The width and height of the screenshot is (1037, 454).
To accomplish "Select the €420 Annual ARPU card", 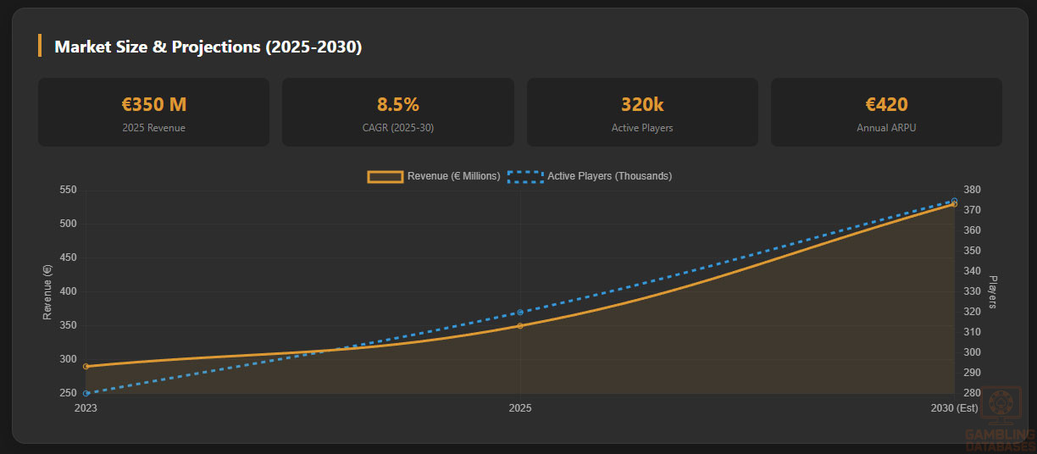I will [886, 113].
